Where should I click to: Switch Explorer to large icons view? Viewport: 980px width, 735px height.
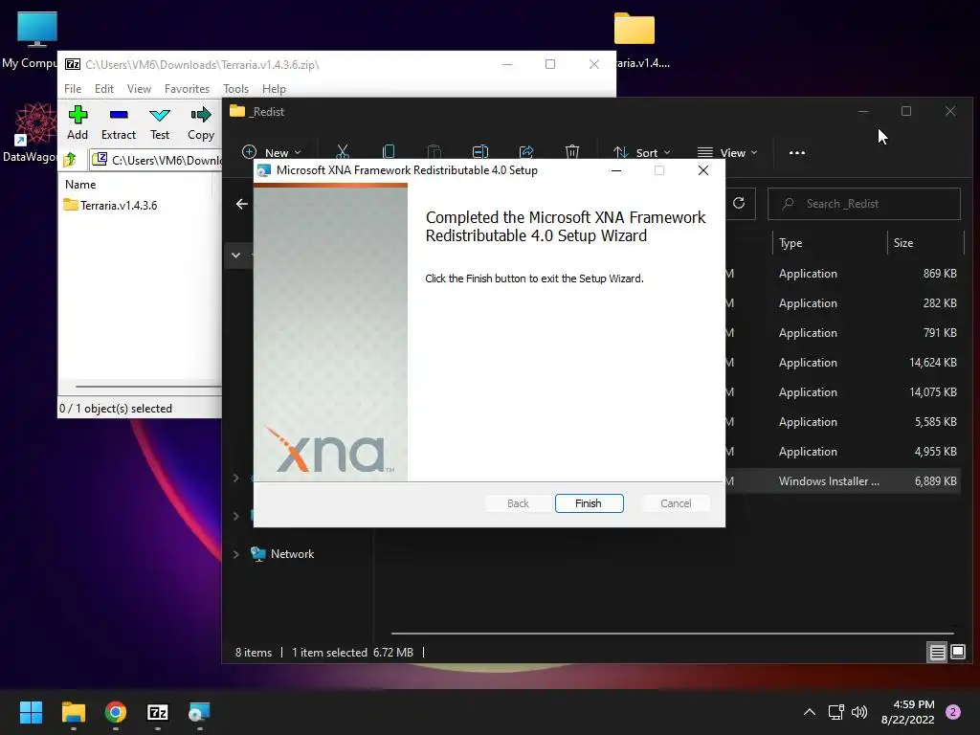click(958, 653)
